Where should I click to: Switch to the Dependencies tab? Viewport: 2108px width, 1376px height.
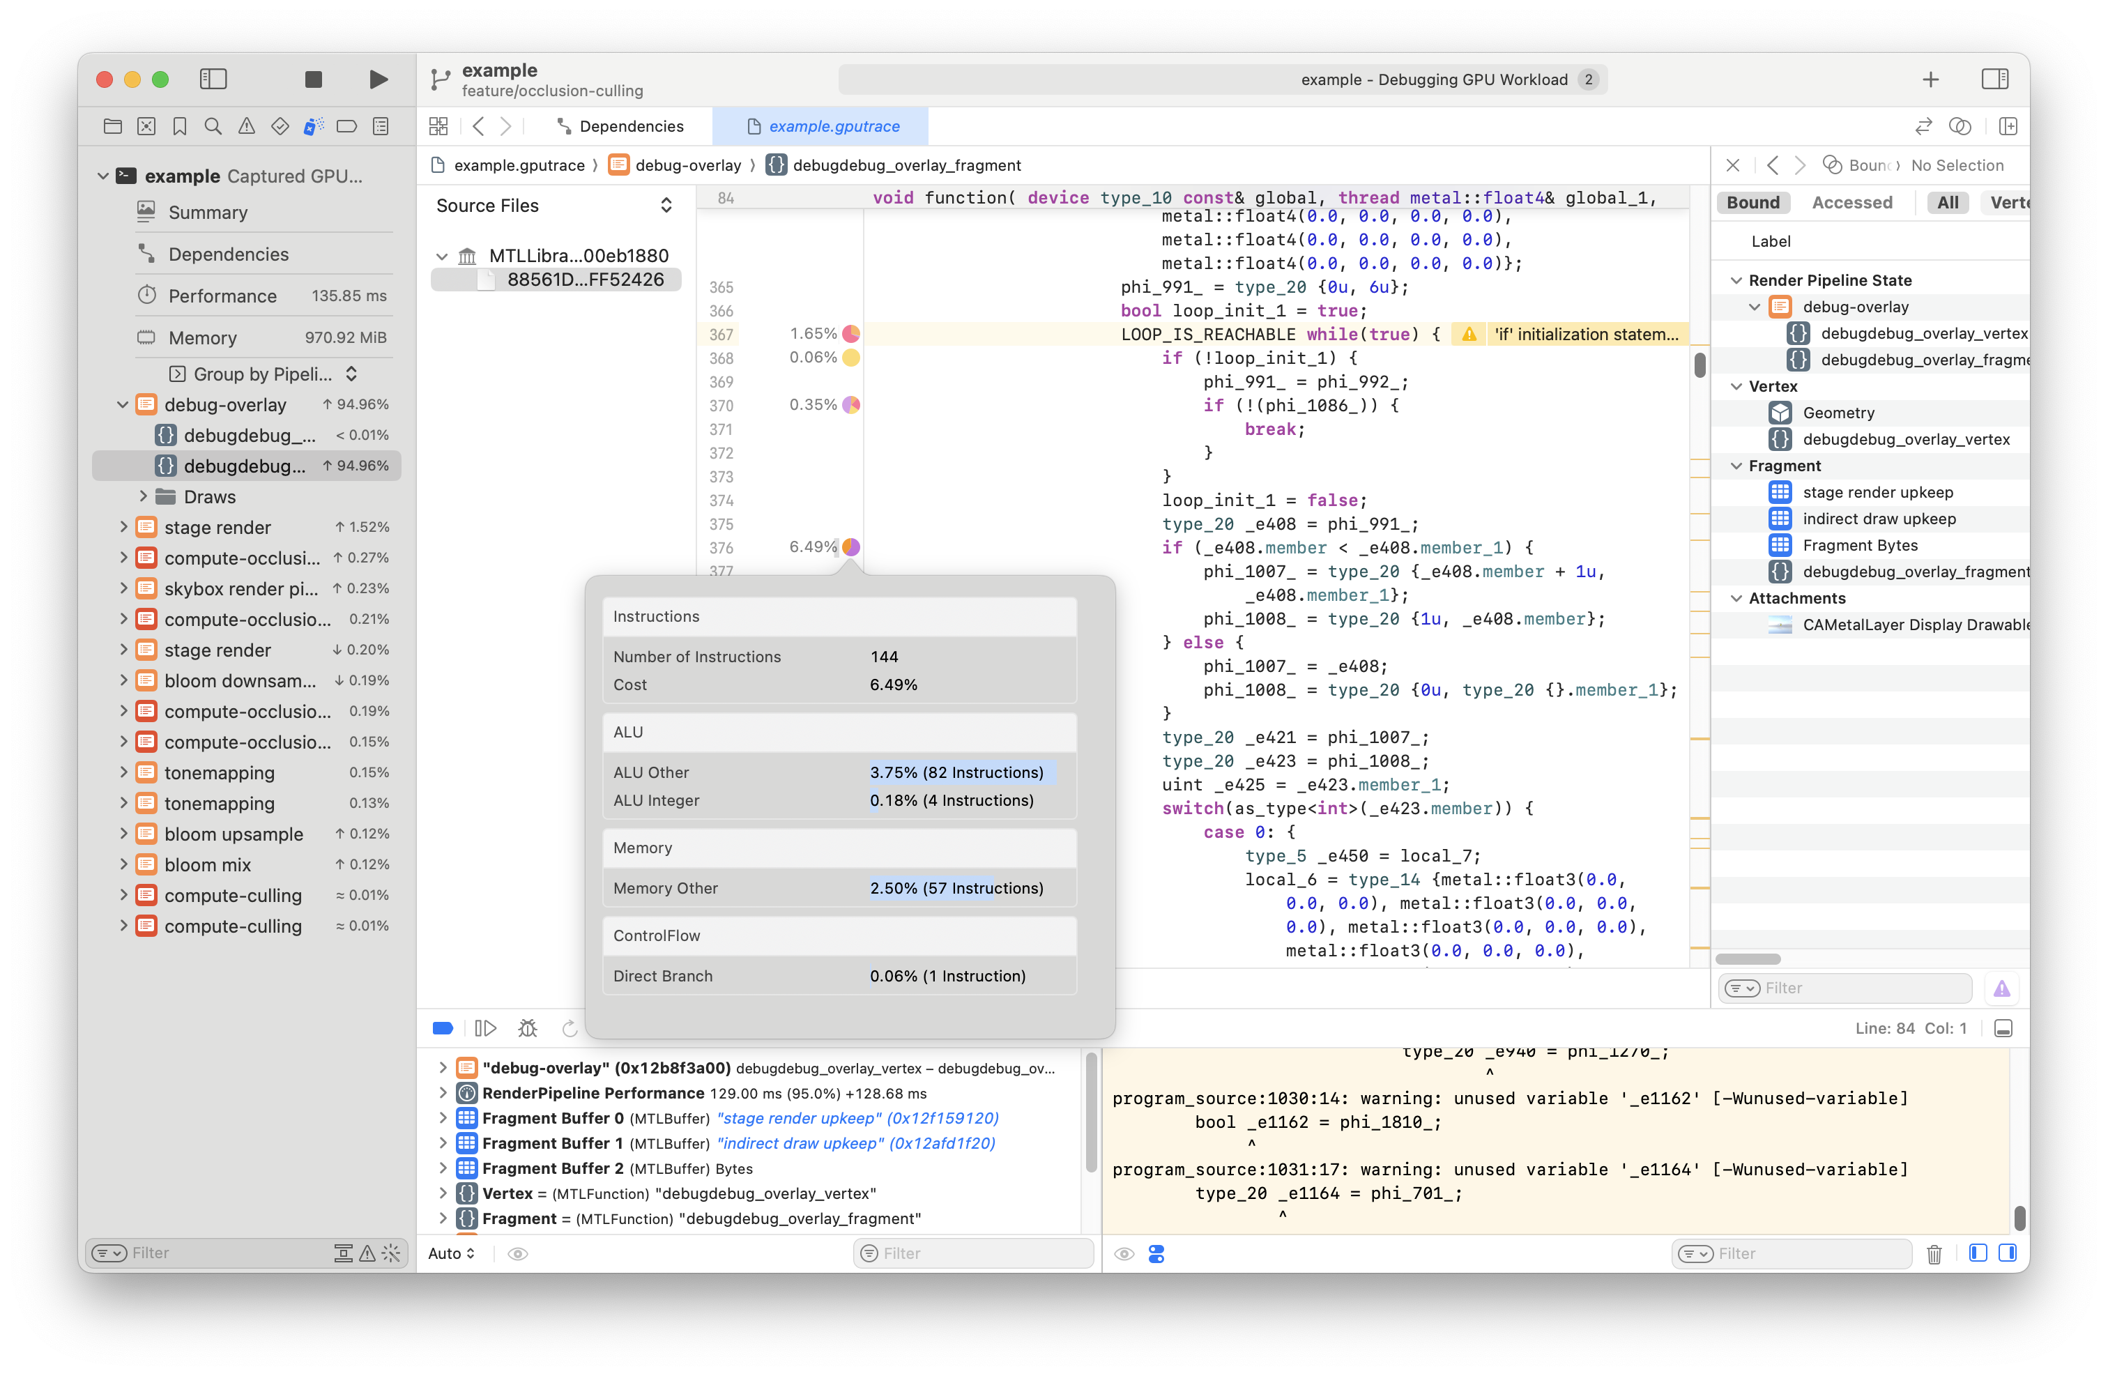click(620, 125)
